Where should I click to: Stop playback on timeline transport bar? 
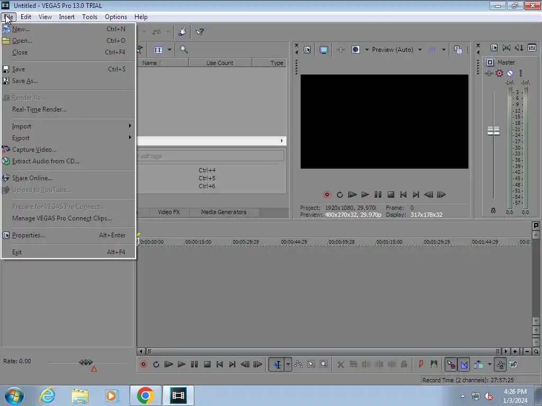click(x=207, y=365)
